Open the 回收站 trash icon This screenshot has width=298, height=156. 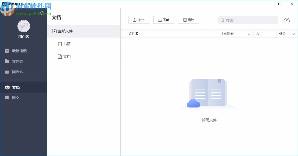point(7,71)
